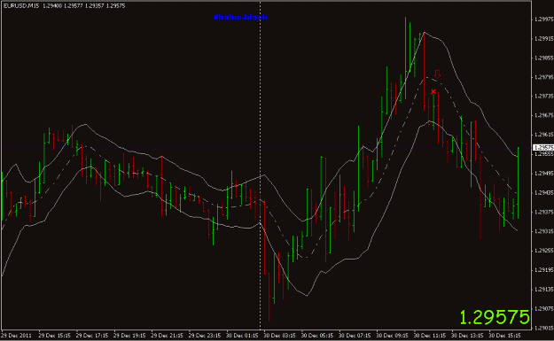Click the 1.29135 price scale value

pos(544,290)
